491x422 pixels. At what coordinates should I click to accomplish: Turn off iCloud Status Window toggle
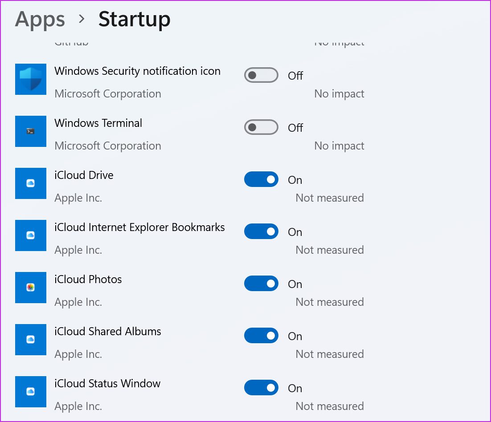pyautogui.click(x=261, y=388)
